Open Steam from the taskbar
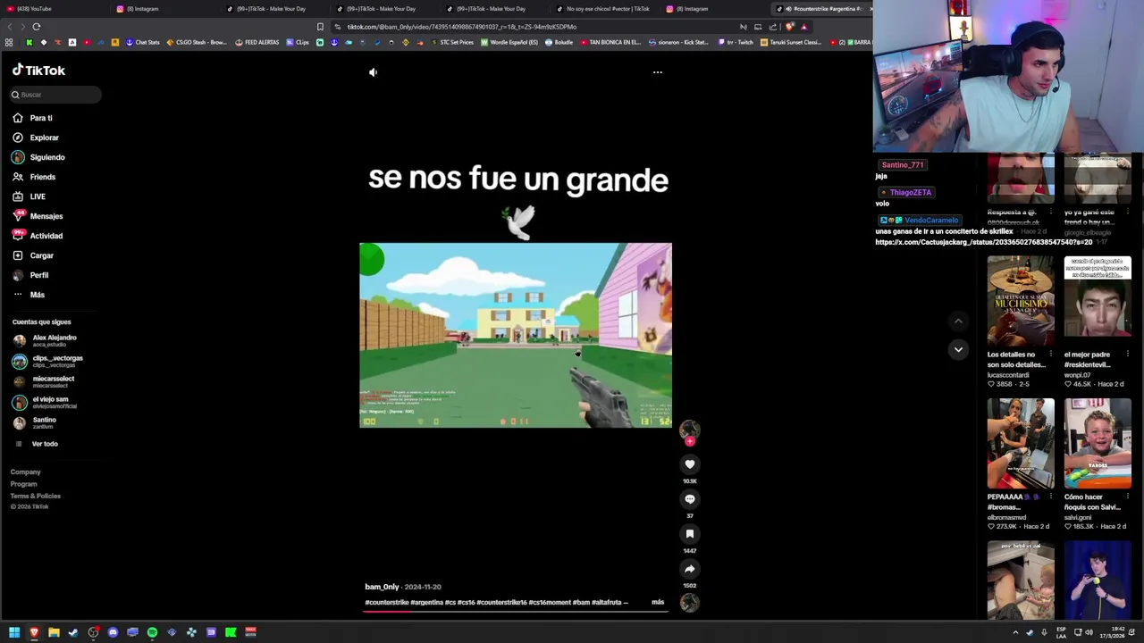The width and height of the screenshot is (1144, 643). pos(73,632)
